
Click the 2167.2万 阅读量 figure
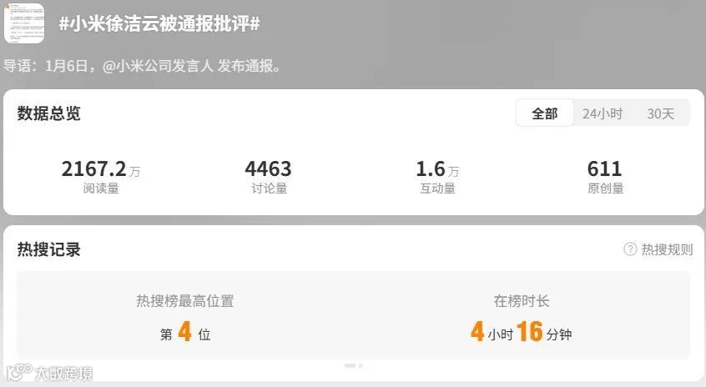click(x=101, y=168)
